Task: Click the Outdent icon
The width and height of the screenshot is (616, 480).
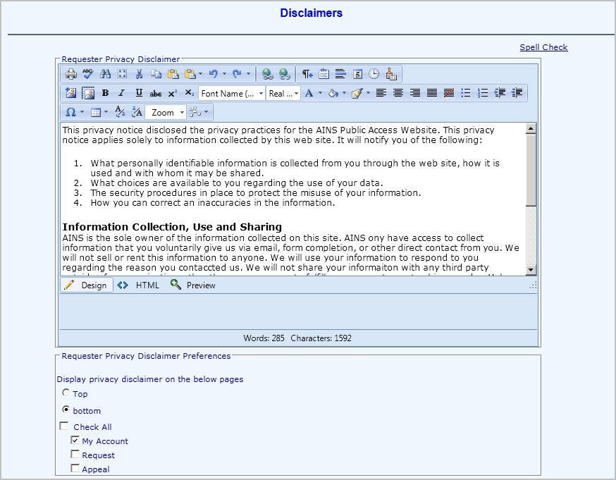Action: point(517,93)
